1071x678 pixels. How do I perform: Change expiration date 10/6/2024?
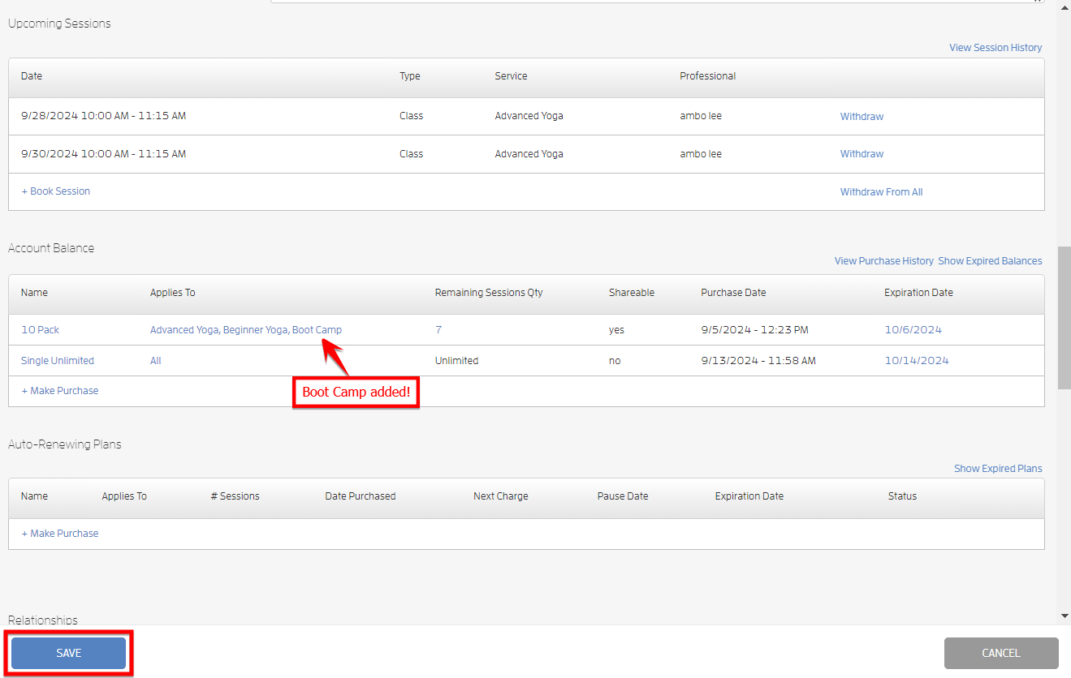click(913, 330)
